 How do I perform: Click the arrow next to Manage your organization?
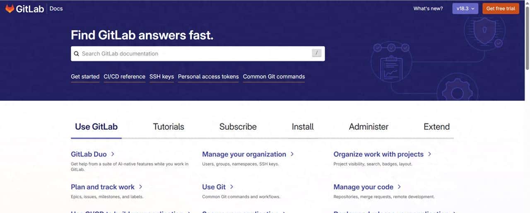tap(292, 154)
